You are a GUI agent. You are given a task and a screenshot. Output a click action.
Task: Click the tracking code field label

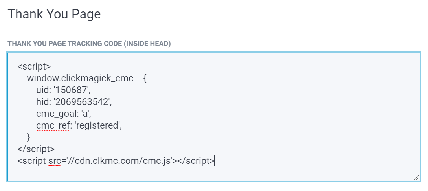pyautogui.click(x=89, y=44)
